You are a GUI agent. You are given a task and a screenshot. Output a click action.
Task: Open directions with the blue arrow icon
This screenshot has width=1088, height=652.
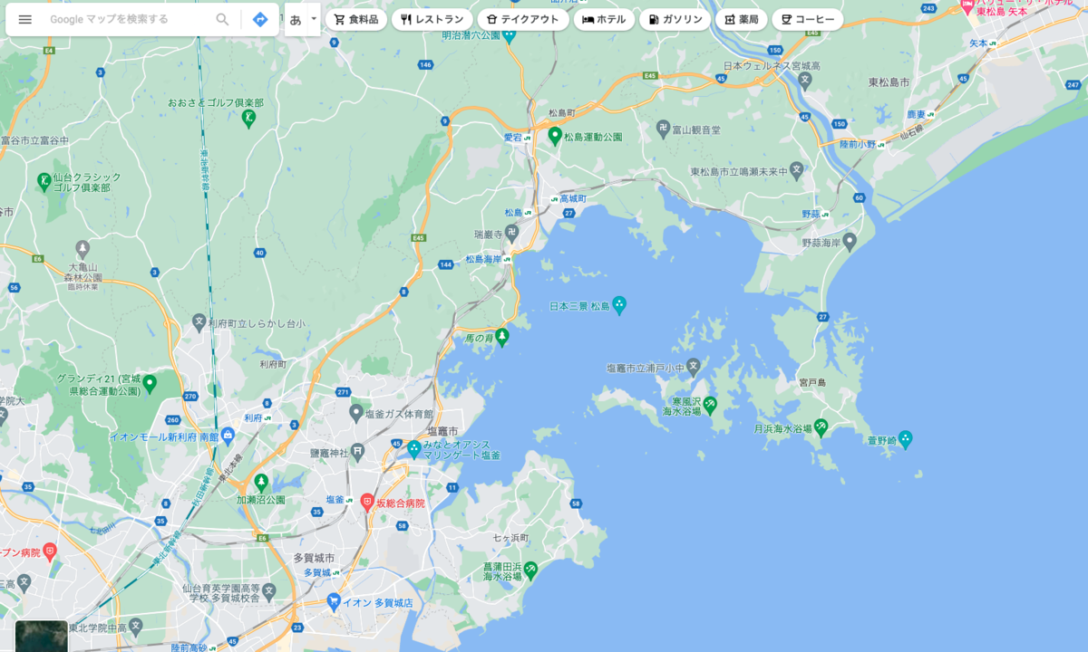(x=260, y=19)
